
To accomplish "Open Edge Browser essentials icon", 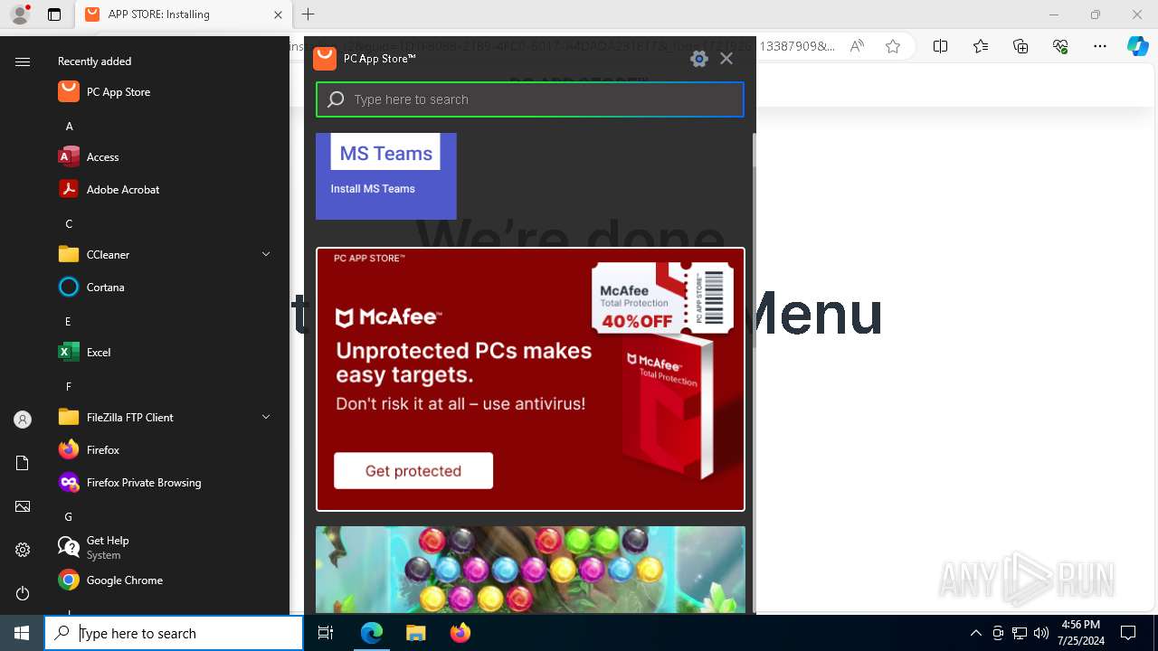I will tap(1060, 46).
